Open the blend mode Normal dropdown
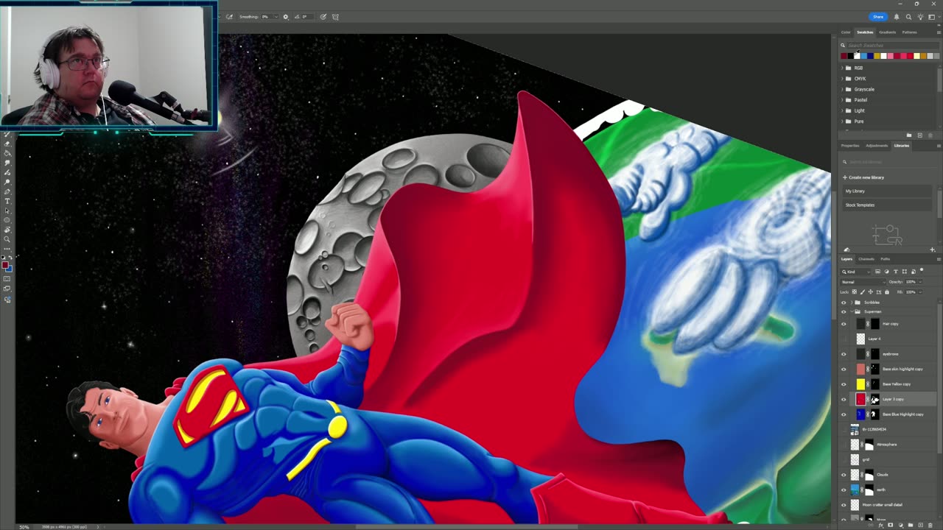 [x=863, y=282]
